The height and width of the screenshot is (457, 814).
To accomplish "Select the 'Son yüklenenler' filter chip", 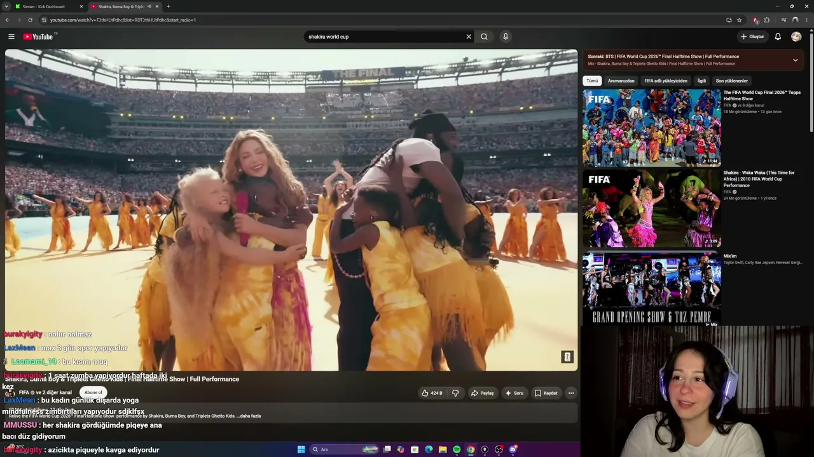I will [732, 81].
